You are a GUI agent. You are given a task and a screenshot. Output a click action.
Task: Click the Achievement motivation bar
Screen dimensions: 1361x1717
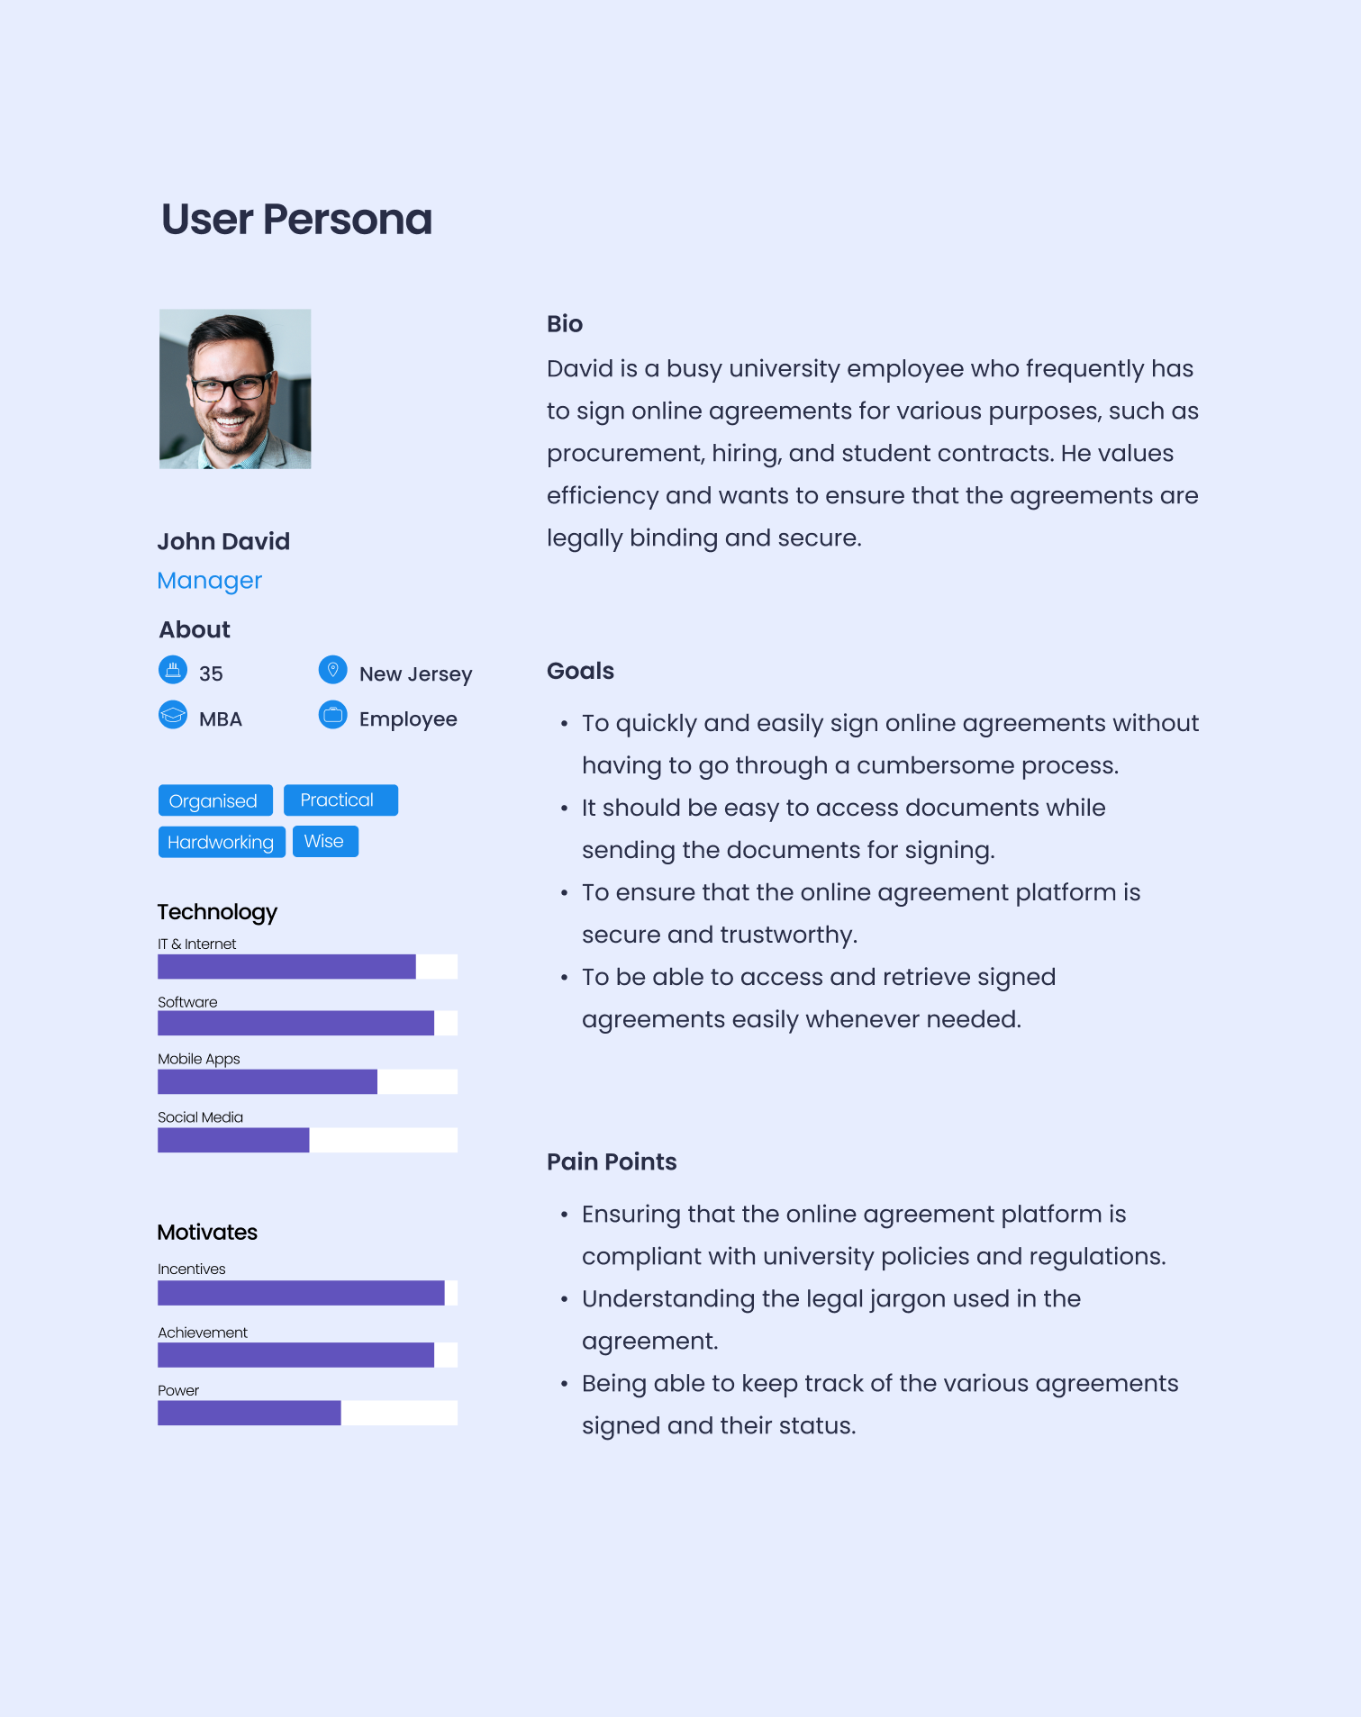tap(307, 1355)
